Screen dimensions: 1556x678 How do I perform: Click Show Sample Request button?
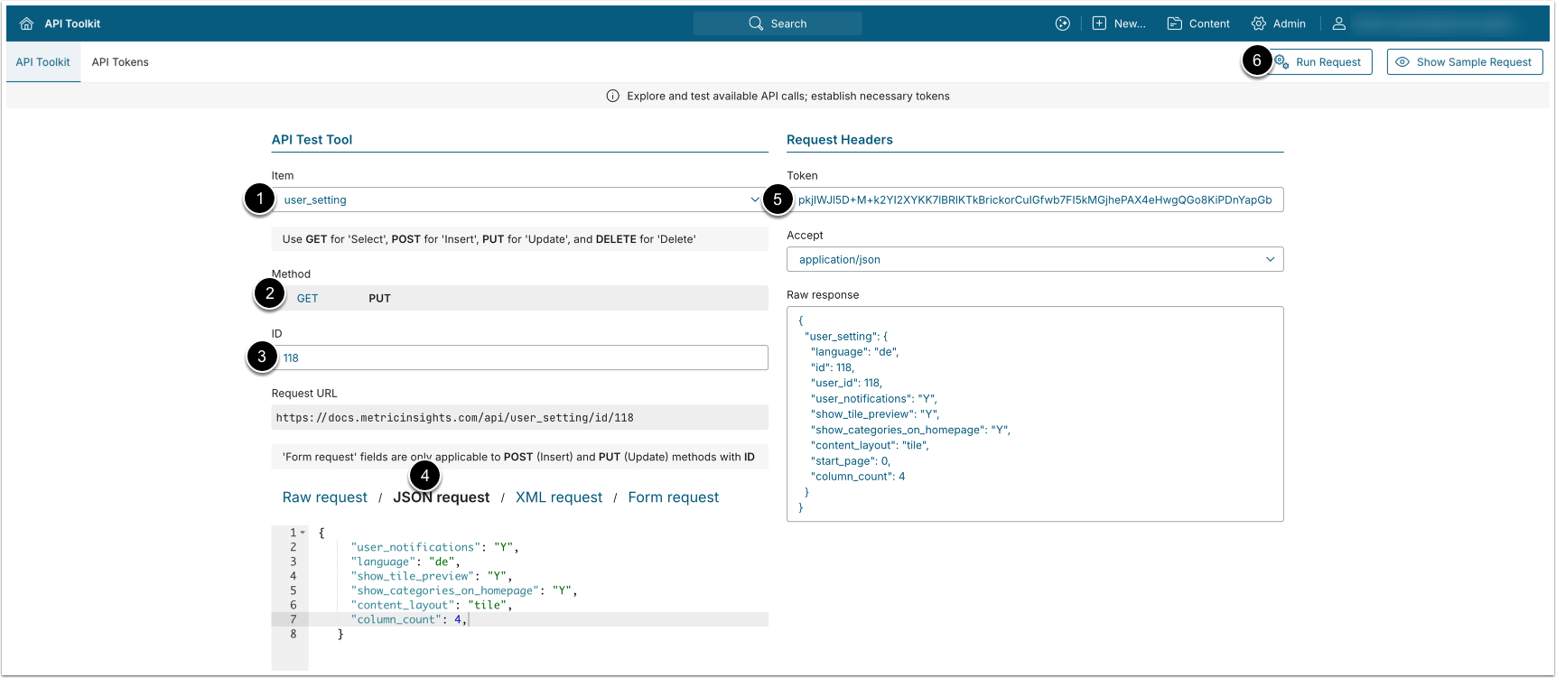[x=1464, y=62]
